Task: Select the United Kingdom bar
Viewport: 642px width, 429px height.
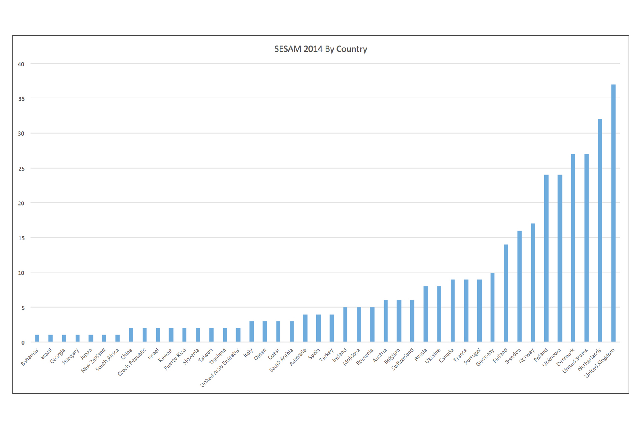Action: [x=613, y=213]
